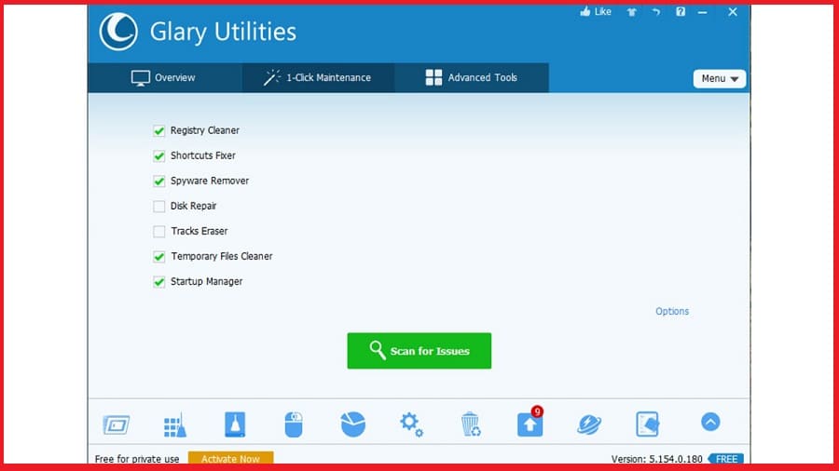Switch to the Advanced Tools tab

pyautogui.click(x=472, y=78)
